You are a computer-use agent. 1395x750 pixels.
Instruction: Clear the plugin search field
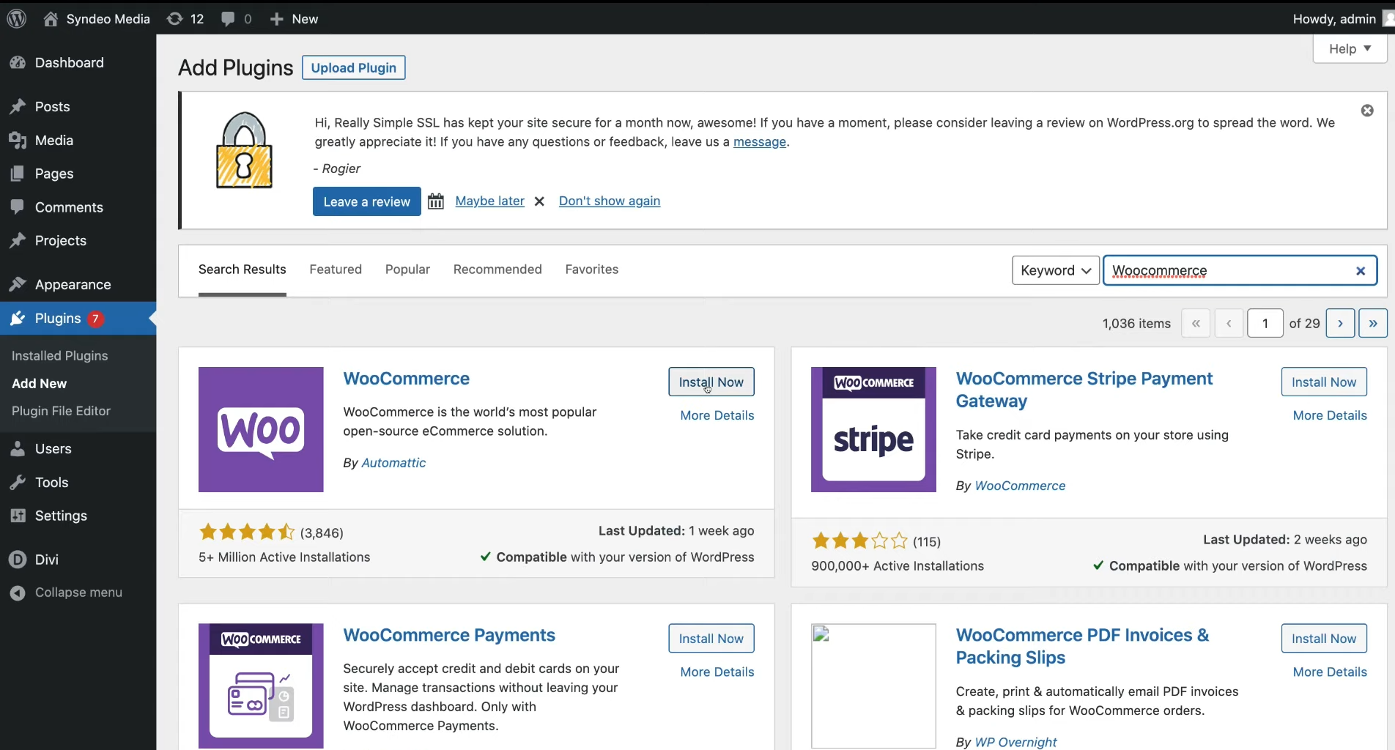tap(1361, 271)
